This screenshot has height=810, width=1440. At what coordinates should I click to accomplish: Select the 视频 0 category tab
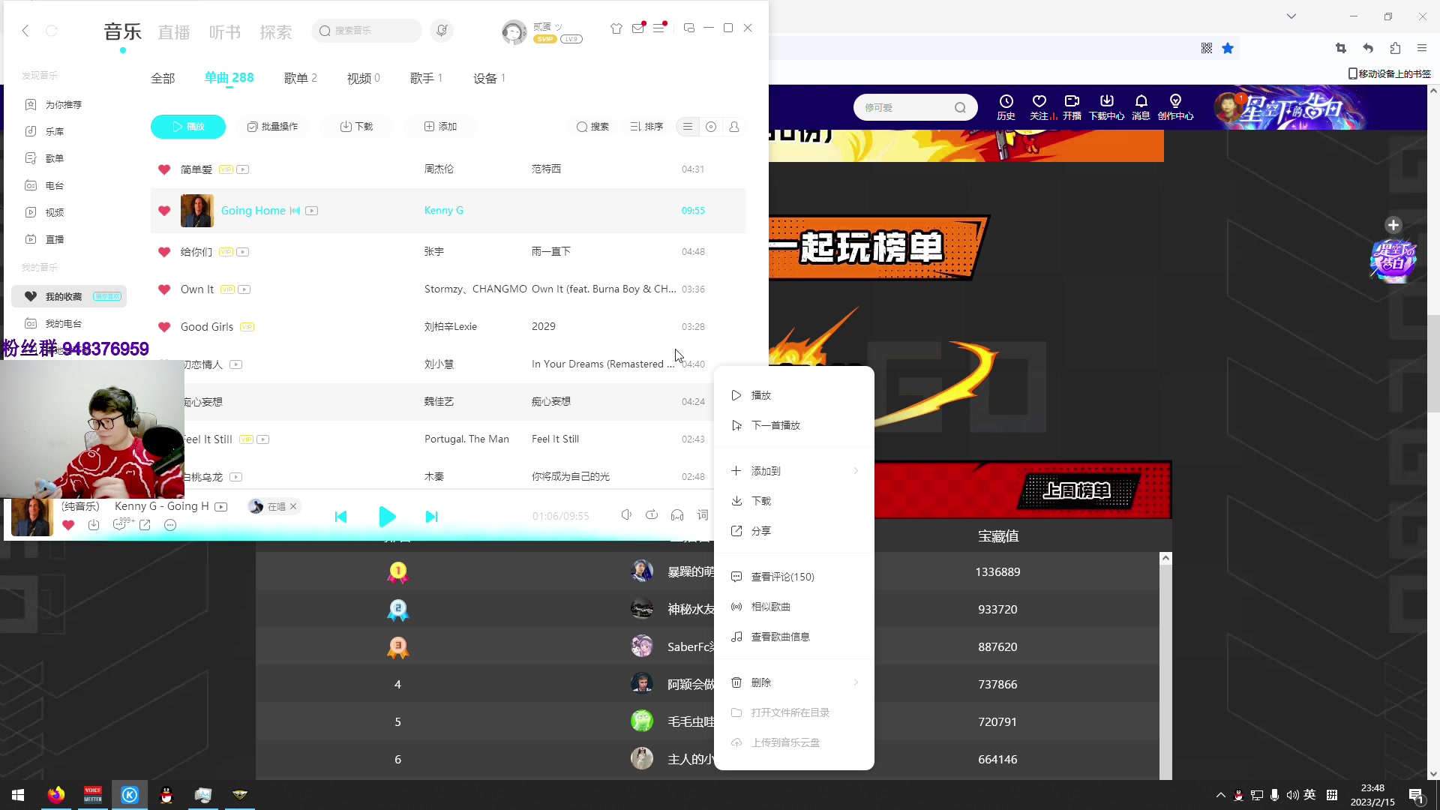(x=364, y=78)
